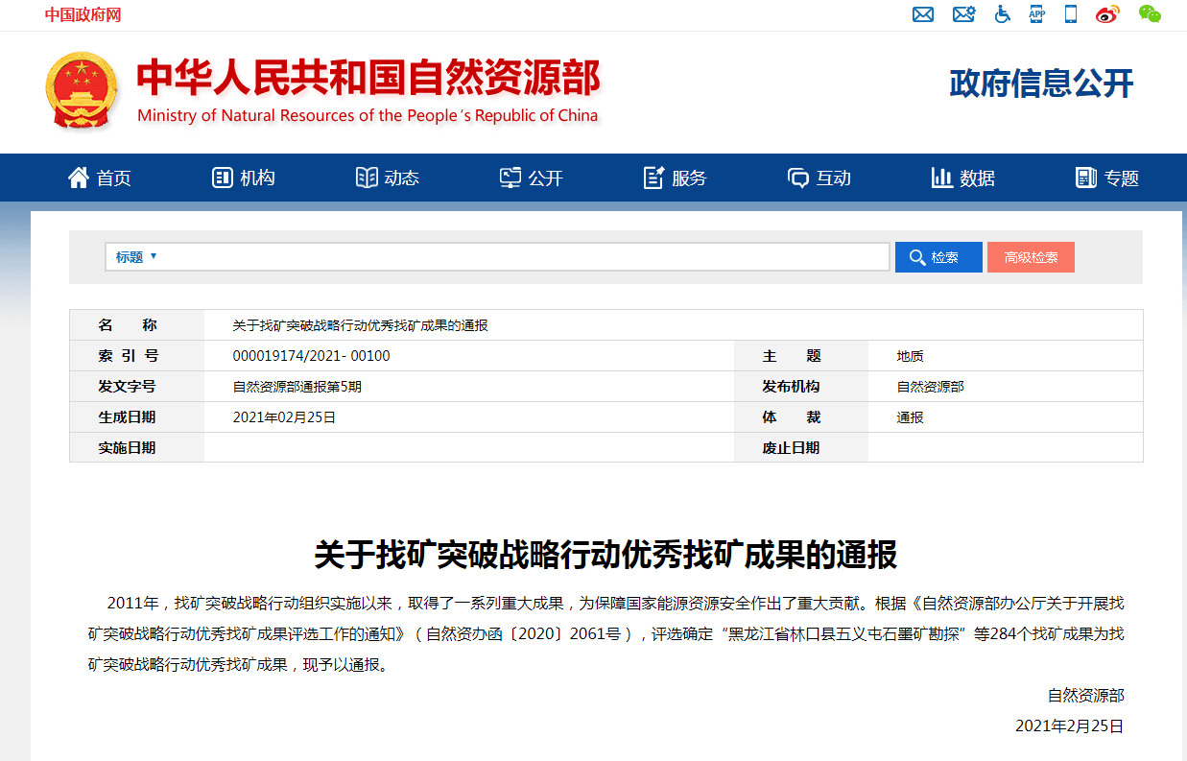Open the 动态 menu item
This screenshot has height=761, width=1187.
point(401,178)
